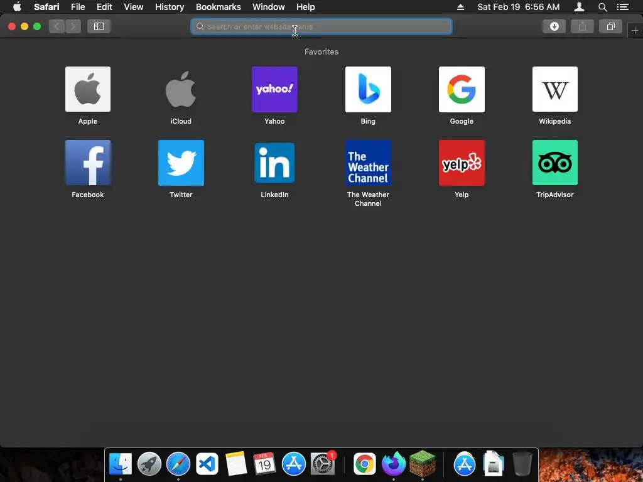
Task: Open the iCloud favorite
Action: pos(181,89)
